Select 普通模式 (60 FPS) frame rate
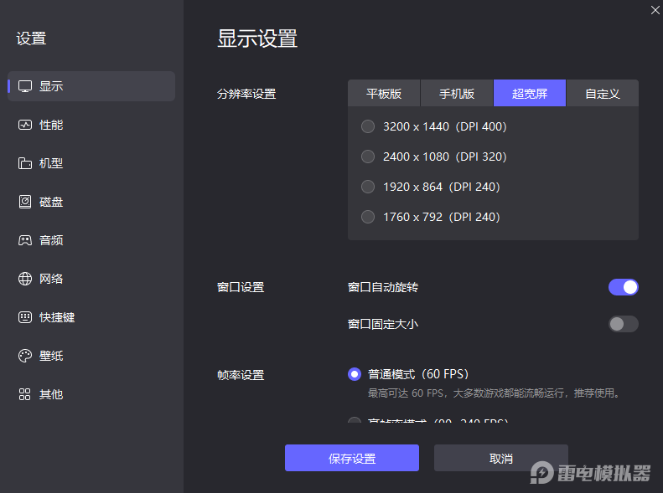This screenshot has width=663, height=493. click(x=408, y=374)
